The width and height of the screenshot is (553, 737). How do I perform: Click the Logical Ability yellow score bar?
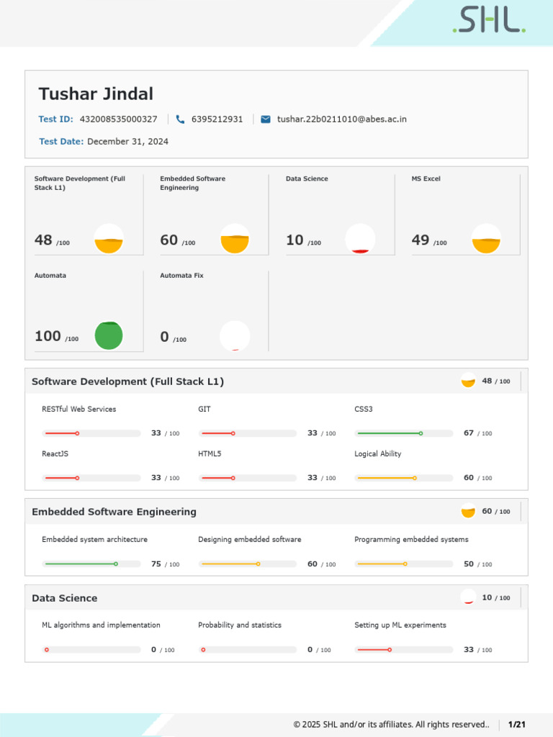click(404, 478)
